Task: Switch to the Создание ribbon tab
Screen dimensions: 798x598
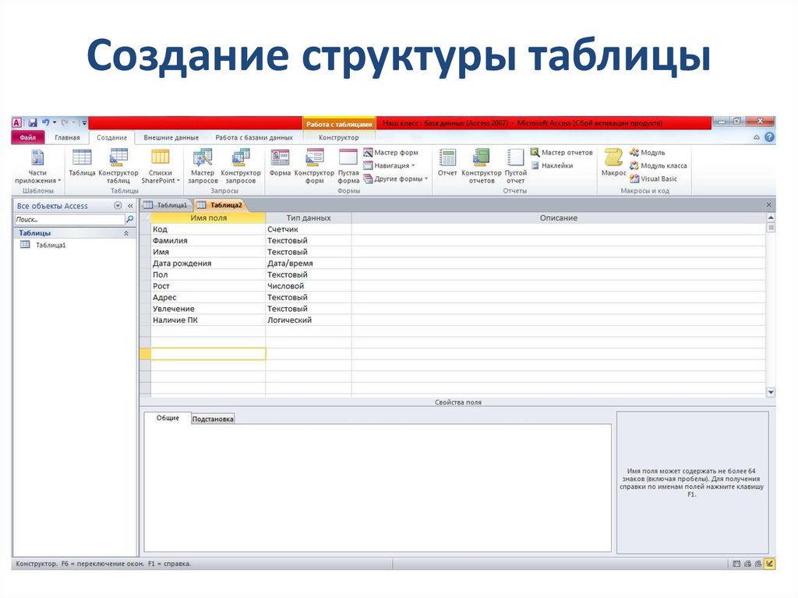Action: 111,136
